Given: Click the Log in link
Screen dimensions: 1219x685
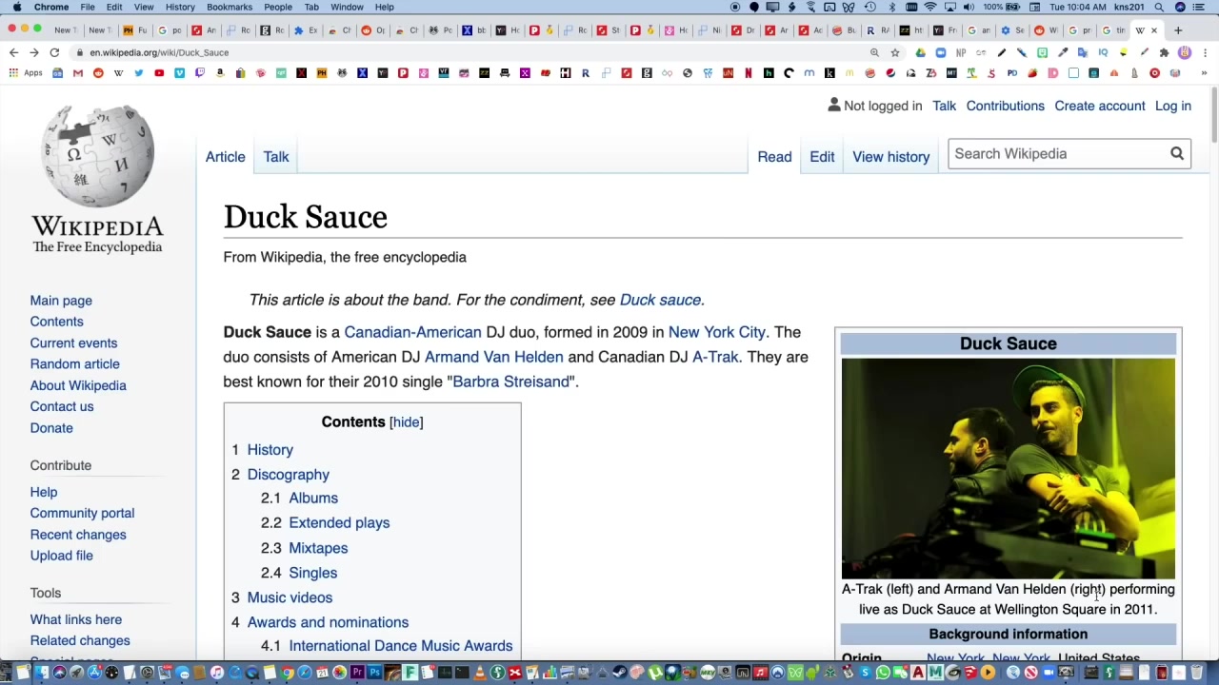Looking at the screenshot, I should 1173,106.
